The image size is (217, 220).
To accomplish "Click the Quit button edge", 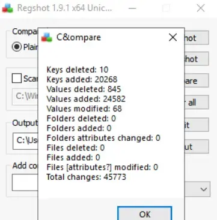I will [197, 125].
